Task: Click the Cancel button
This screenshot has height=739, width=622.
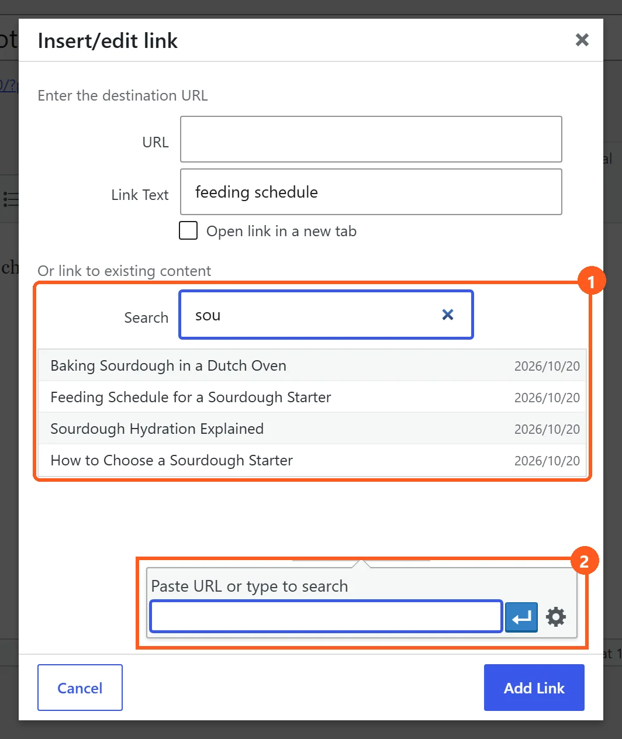Action: (80, 688)
